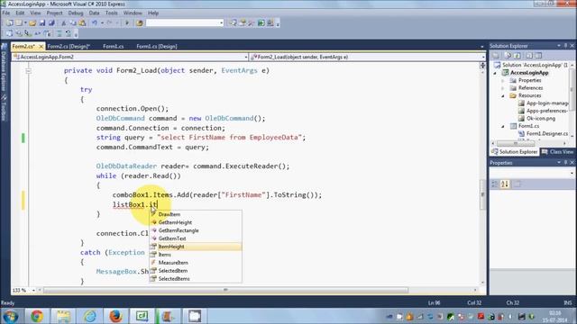
Task: Click the Undo arrow icon
Action: point(94,22)
